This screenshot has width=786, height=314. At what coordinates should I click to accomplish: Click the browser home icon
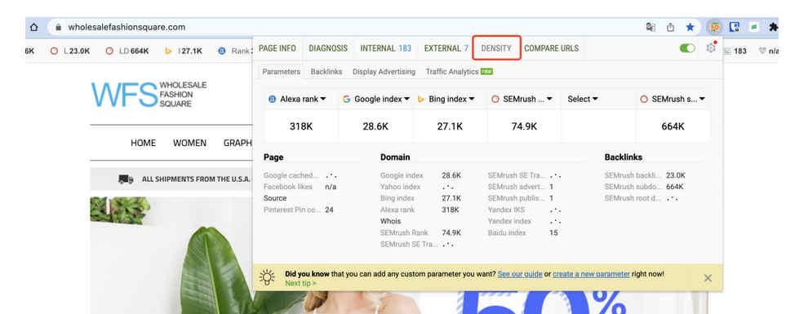pos(33,27)
